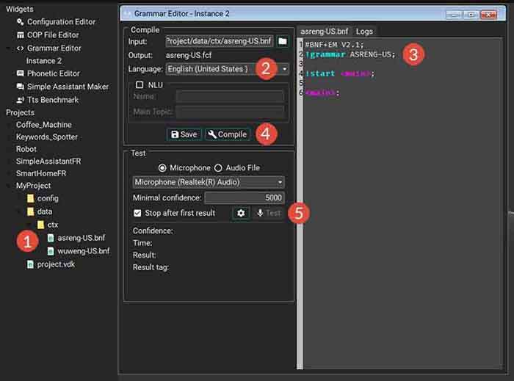This screenshot has width=514, height=381.
Task: Click the Simple Assistant Maker chat icon
Action: [x=21, y=87]
